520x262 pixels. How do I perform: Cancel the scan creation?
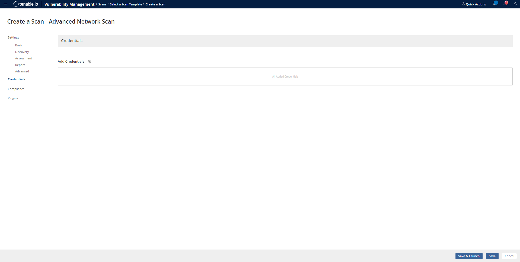pos(509,256)
